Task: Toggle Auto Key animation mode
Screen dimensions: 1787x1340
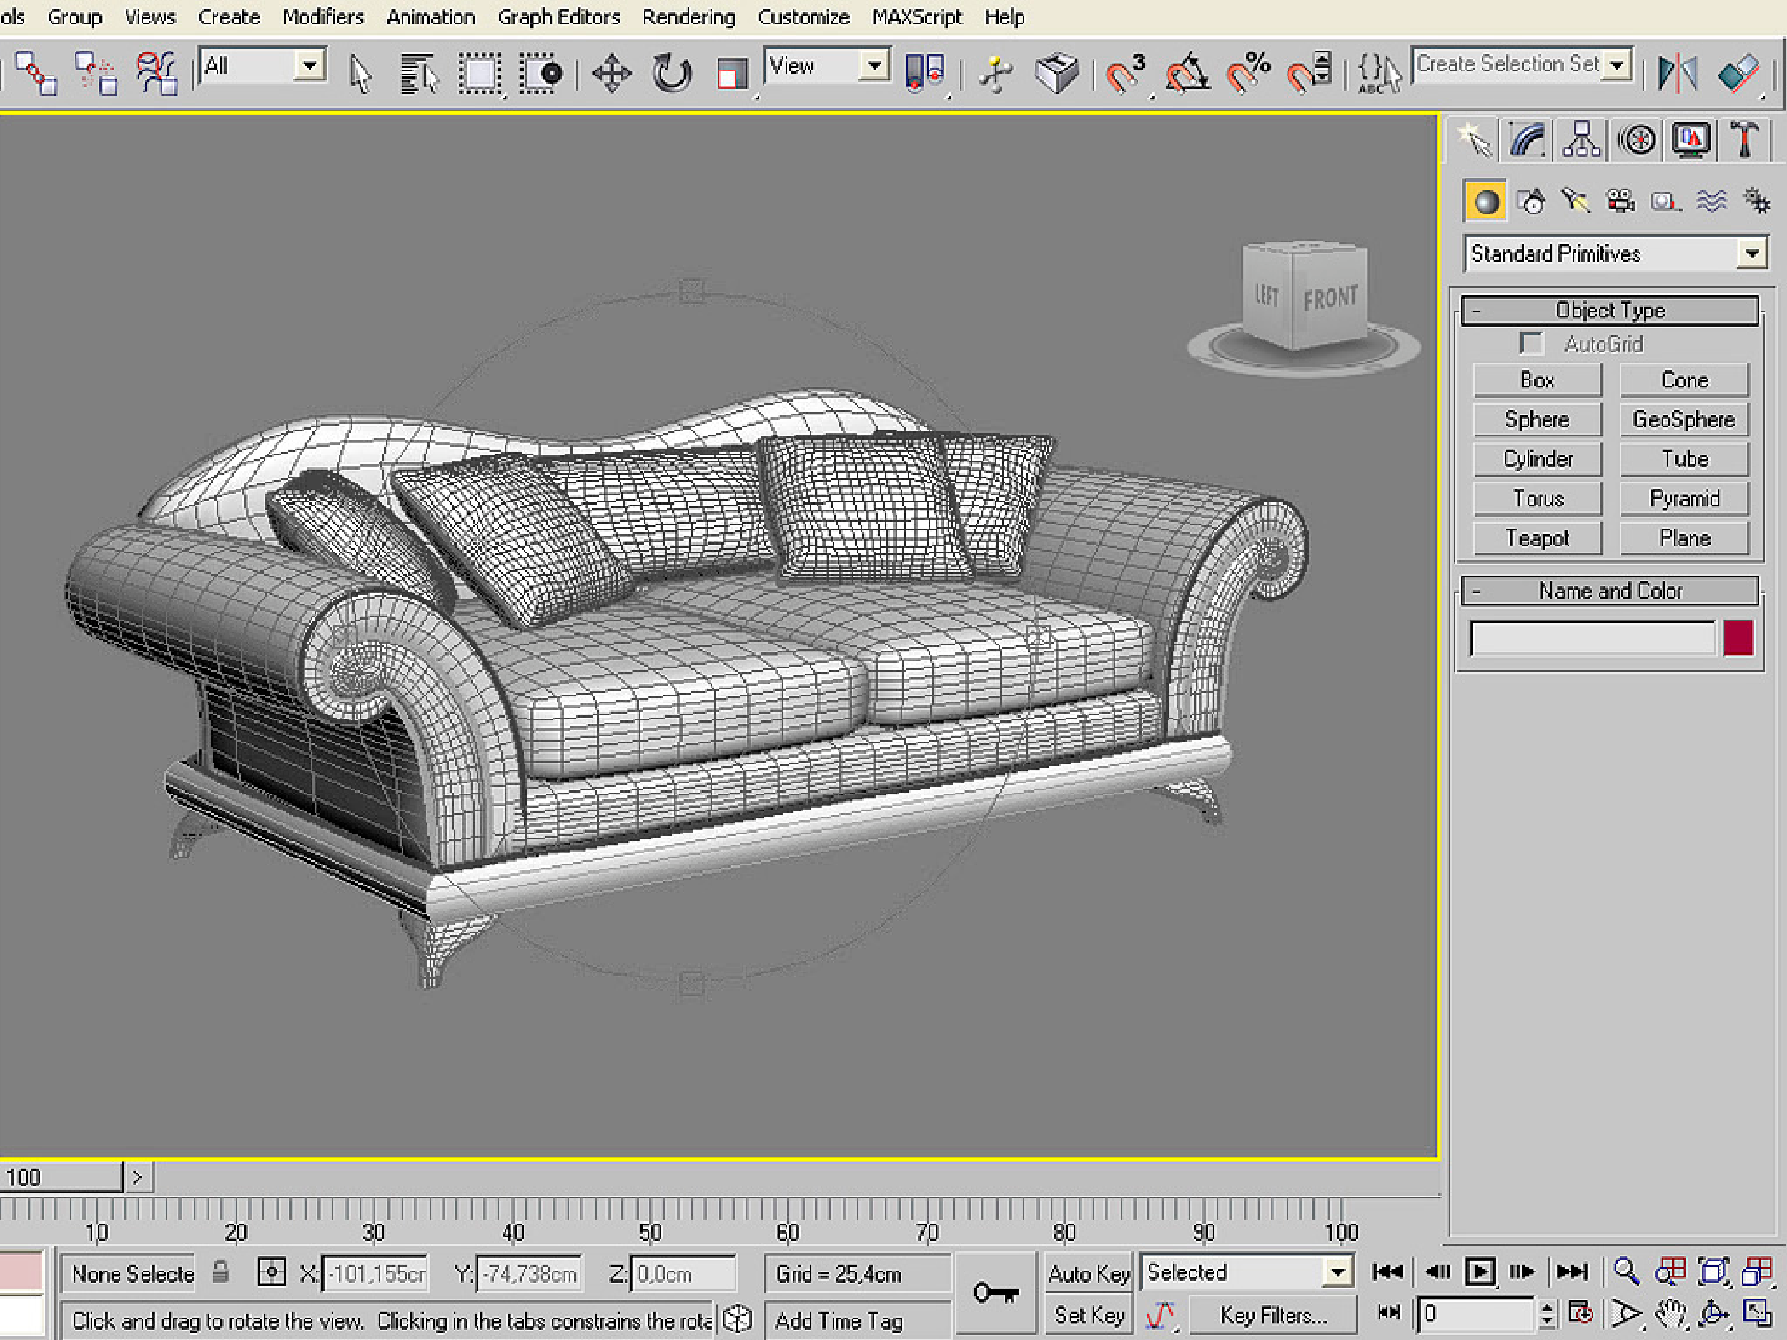Action: coord(1088,1274)
